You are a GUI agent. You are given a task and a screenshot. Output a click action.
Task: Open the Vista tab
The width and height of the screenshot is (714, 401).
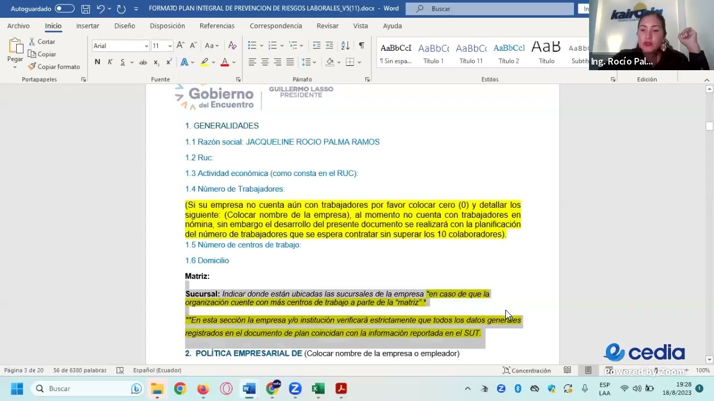click(360, 26)
